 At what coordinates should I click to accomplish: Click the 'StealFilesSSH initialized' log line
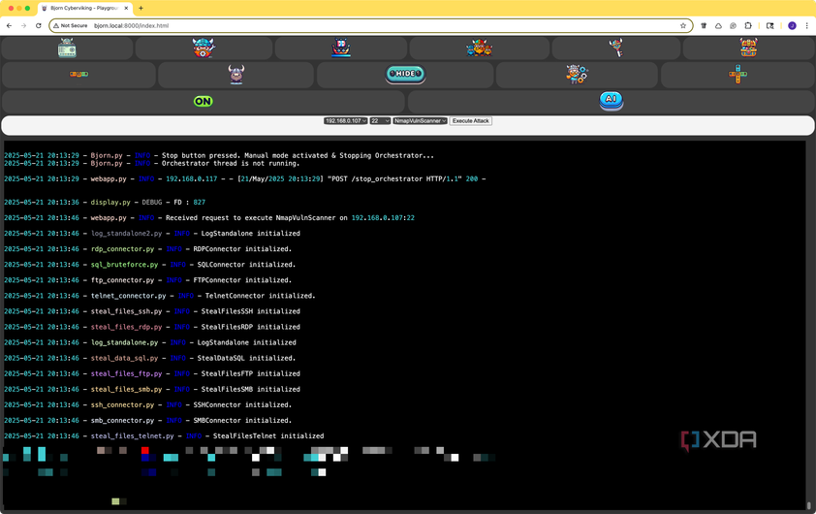point(152,311)
